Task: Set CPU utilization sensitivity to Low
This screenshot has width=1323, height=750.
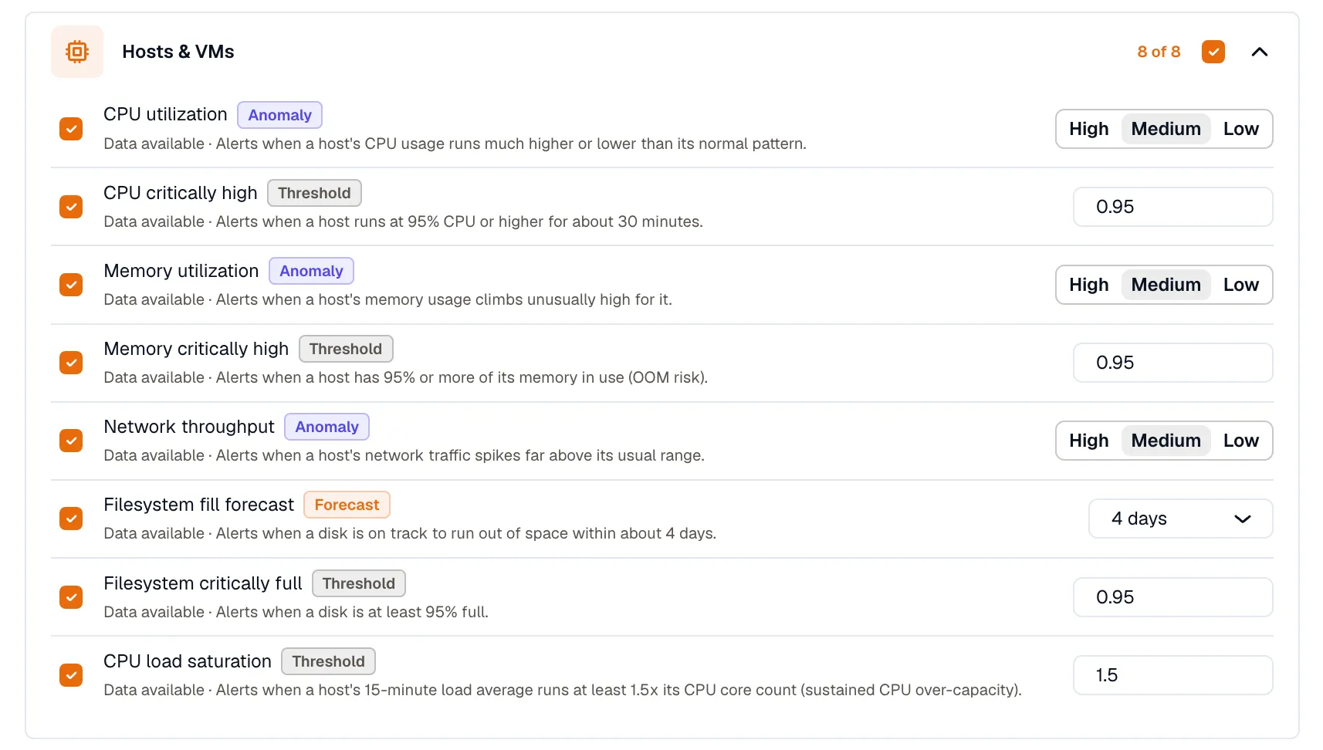Action: (1240, 129)
